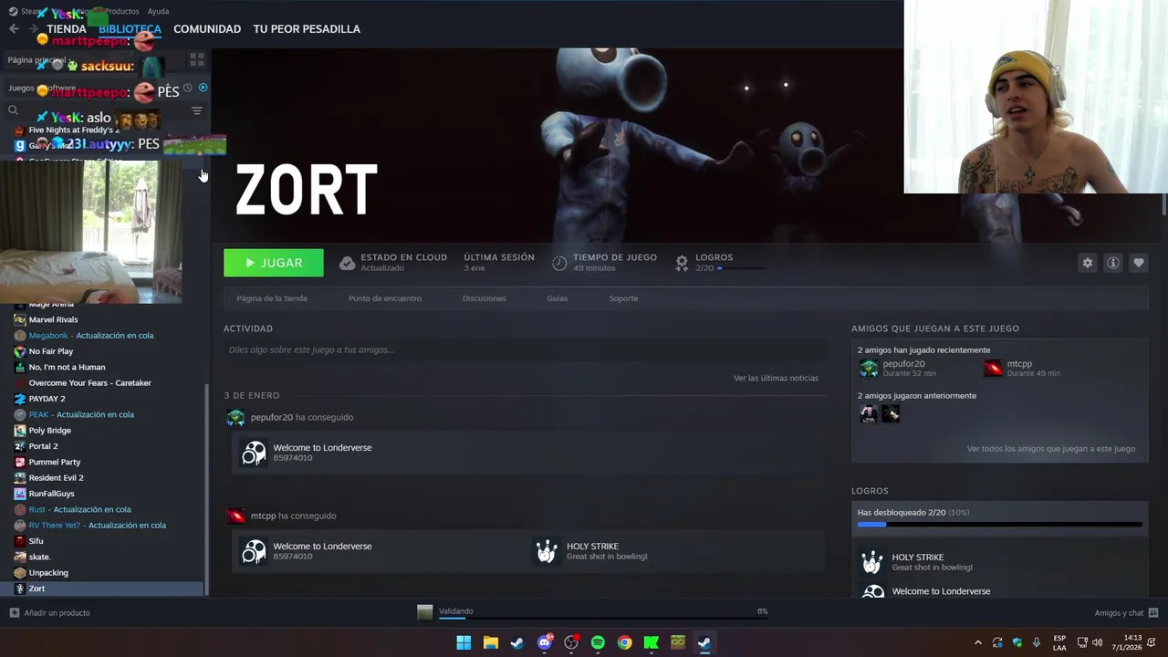Open the Soporte link
Viewport: 1168px width, 657px height.
coord(623,298)
